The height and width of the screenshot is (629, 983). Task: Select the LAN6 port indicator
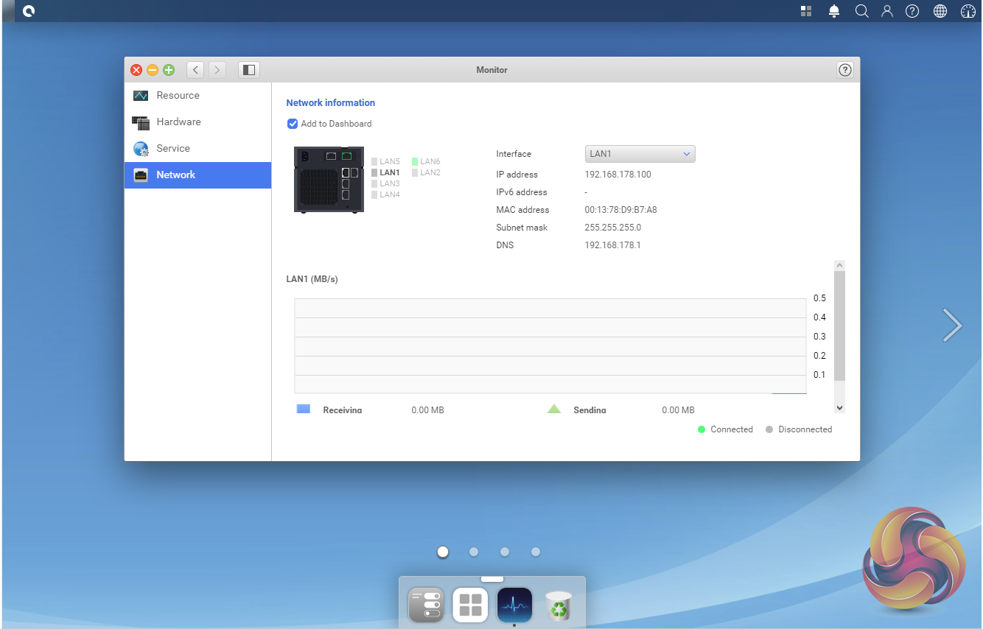(x=426, y=161)
